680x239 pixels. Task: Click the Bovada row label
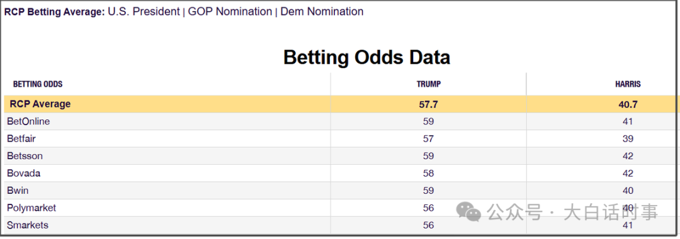[24, 173]
